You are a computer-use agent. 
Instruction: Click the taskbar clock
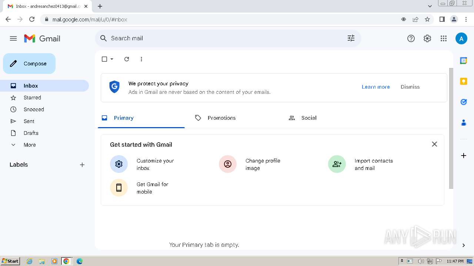tap(455, 261)
